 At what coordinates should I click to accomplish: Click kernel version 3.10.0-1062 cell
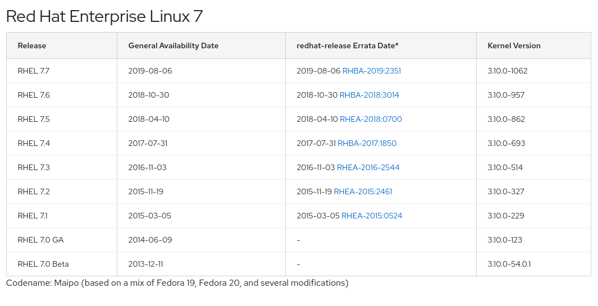508,71
